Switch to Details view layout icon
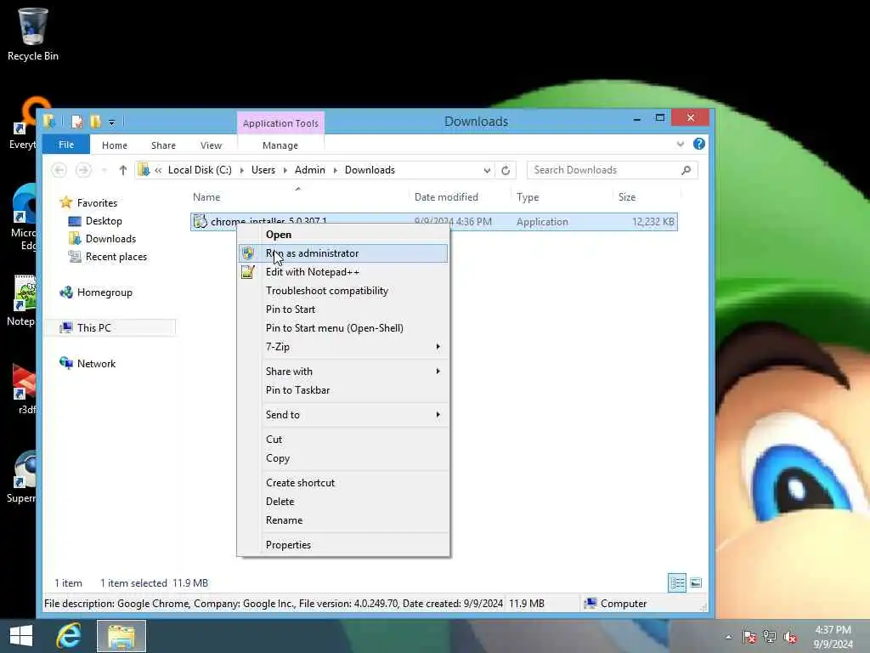The height and width of the screenshot is (653, 870). point(677,583)
